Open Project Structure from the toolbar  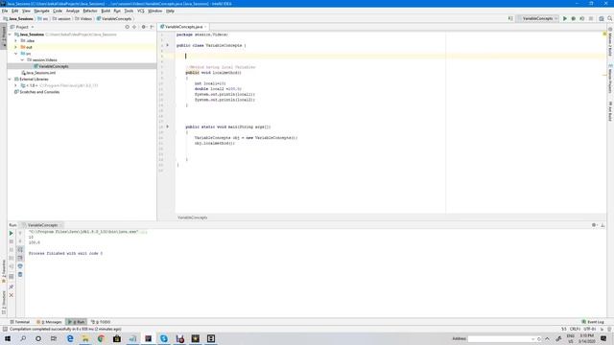(x=602, y=18)
